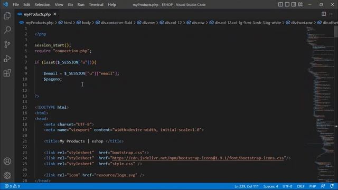Toggle Secondary Side Bar layout icon
Viewport: 338px width, 190px height.
coord(294,5)
